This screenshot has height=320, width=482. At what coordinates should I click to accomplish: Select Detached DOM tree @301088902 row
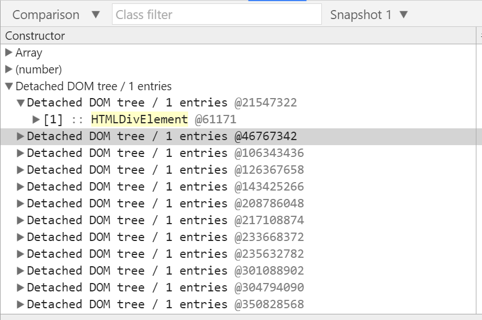238,271
